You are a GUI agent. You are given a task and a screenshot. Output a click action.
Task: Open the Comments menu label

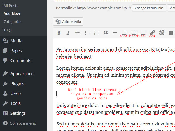coord(21,61)
